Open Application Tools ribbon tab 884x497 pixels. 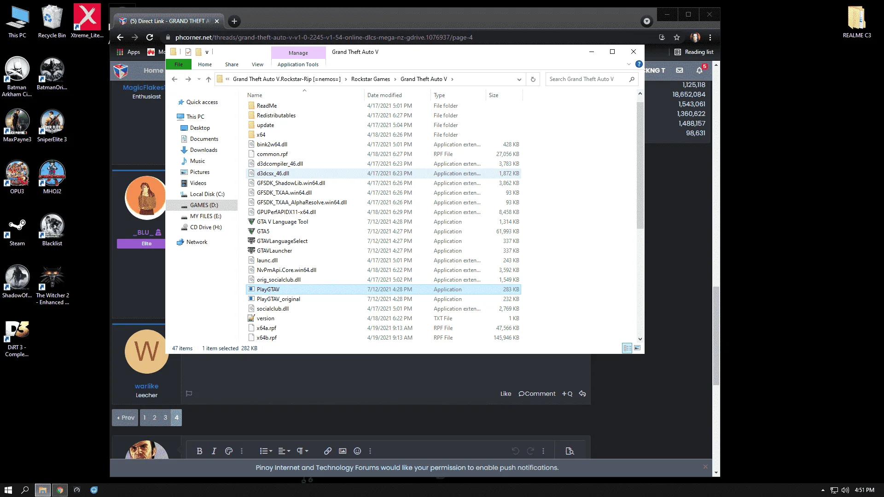298,64
